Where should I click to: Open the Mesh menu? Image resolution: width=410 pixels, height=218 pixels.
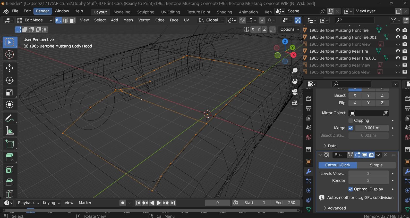coord(128,20)
